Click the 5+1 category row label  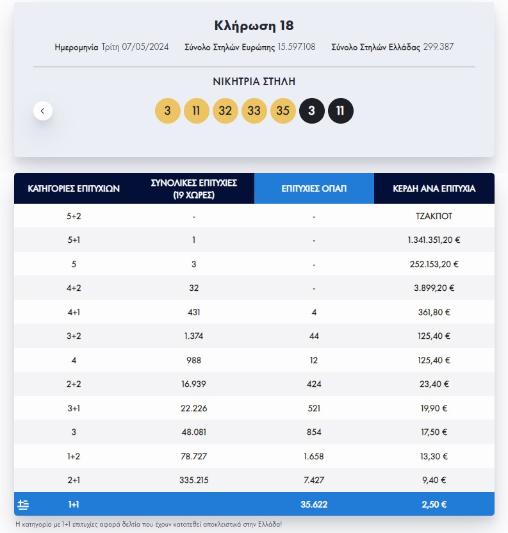tap(74, 240)
